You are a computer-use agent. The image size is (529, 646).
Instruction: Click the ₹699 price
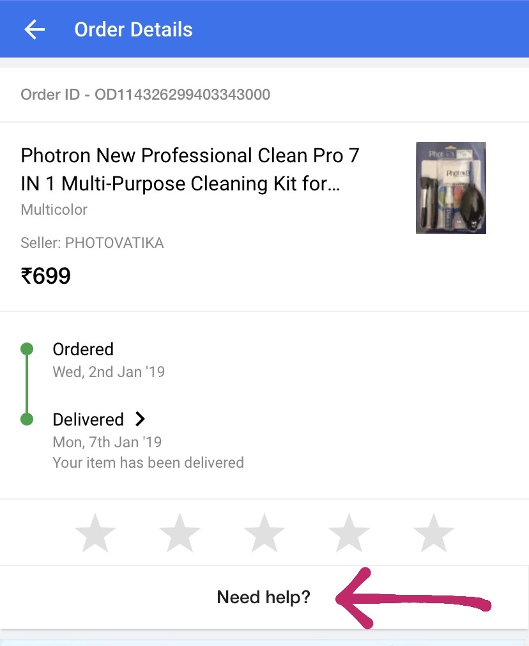[46, 276]
